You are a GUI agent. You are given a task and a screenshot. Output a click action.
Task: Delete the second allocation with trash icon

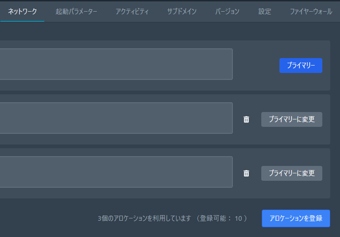tap(246, 119)
